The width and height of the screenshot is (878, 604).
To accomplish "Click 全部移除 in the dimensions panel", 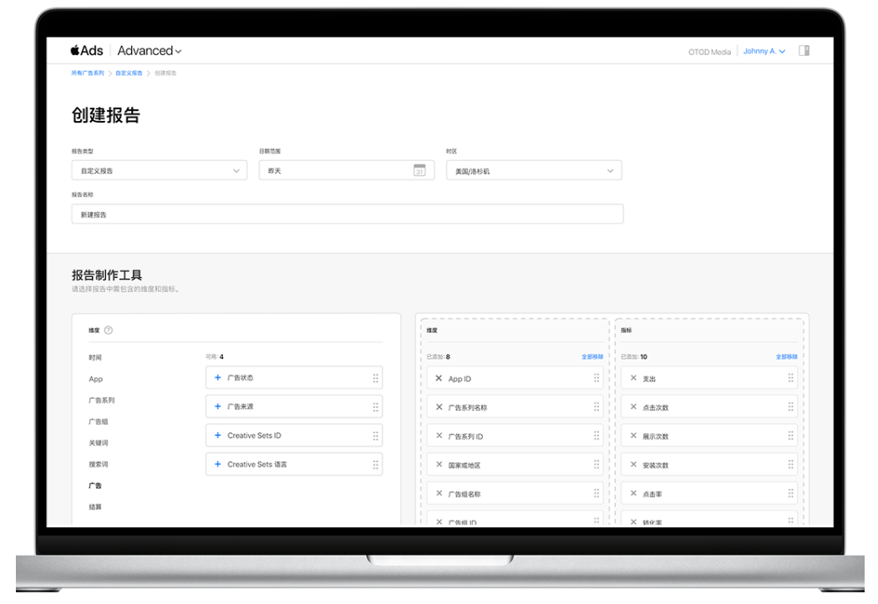I will (592, 357).
